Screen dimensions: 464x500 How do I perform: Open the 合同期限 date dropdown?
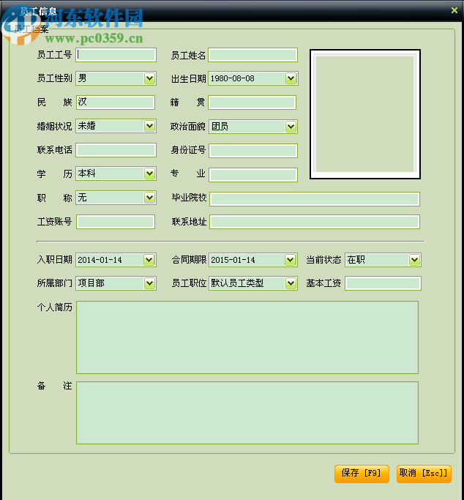[290, 260]
